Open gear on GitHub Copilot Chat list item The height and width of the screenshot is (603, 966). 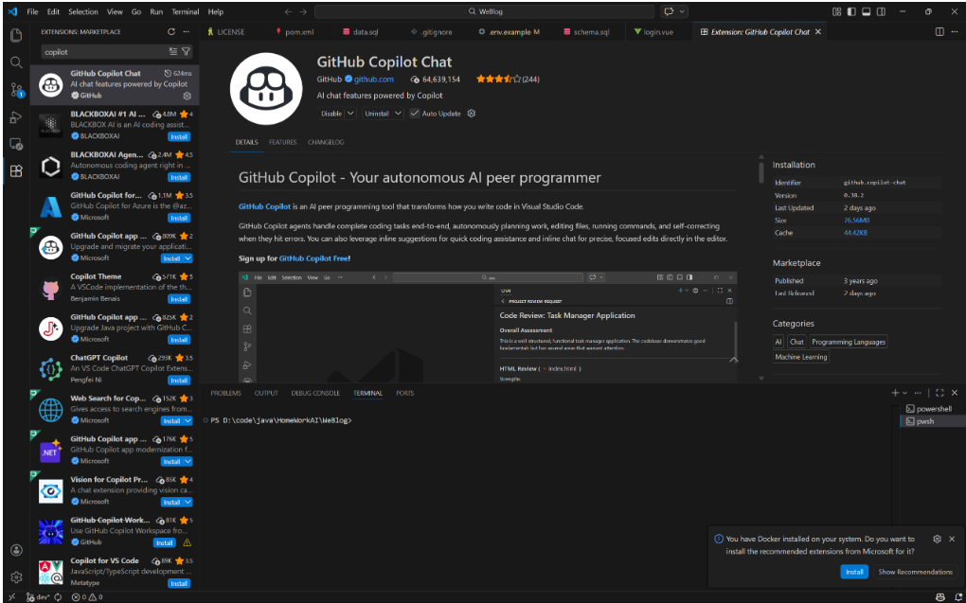coord(188,96)
